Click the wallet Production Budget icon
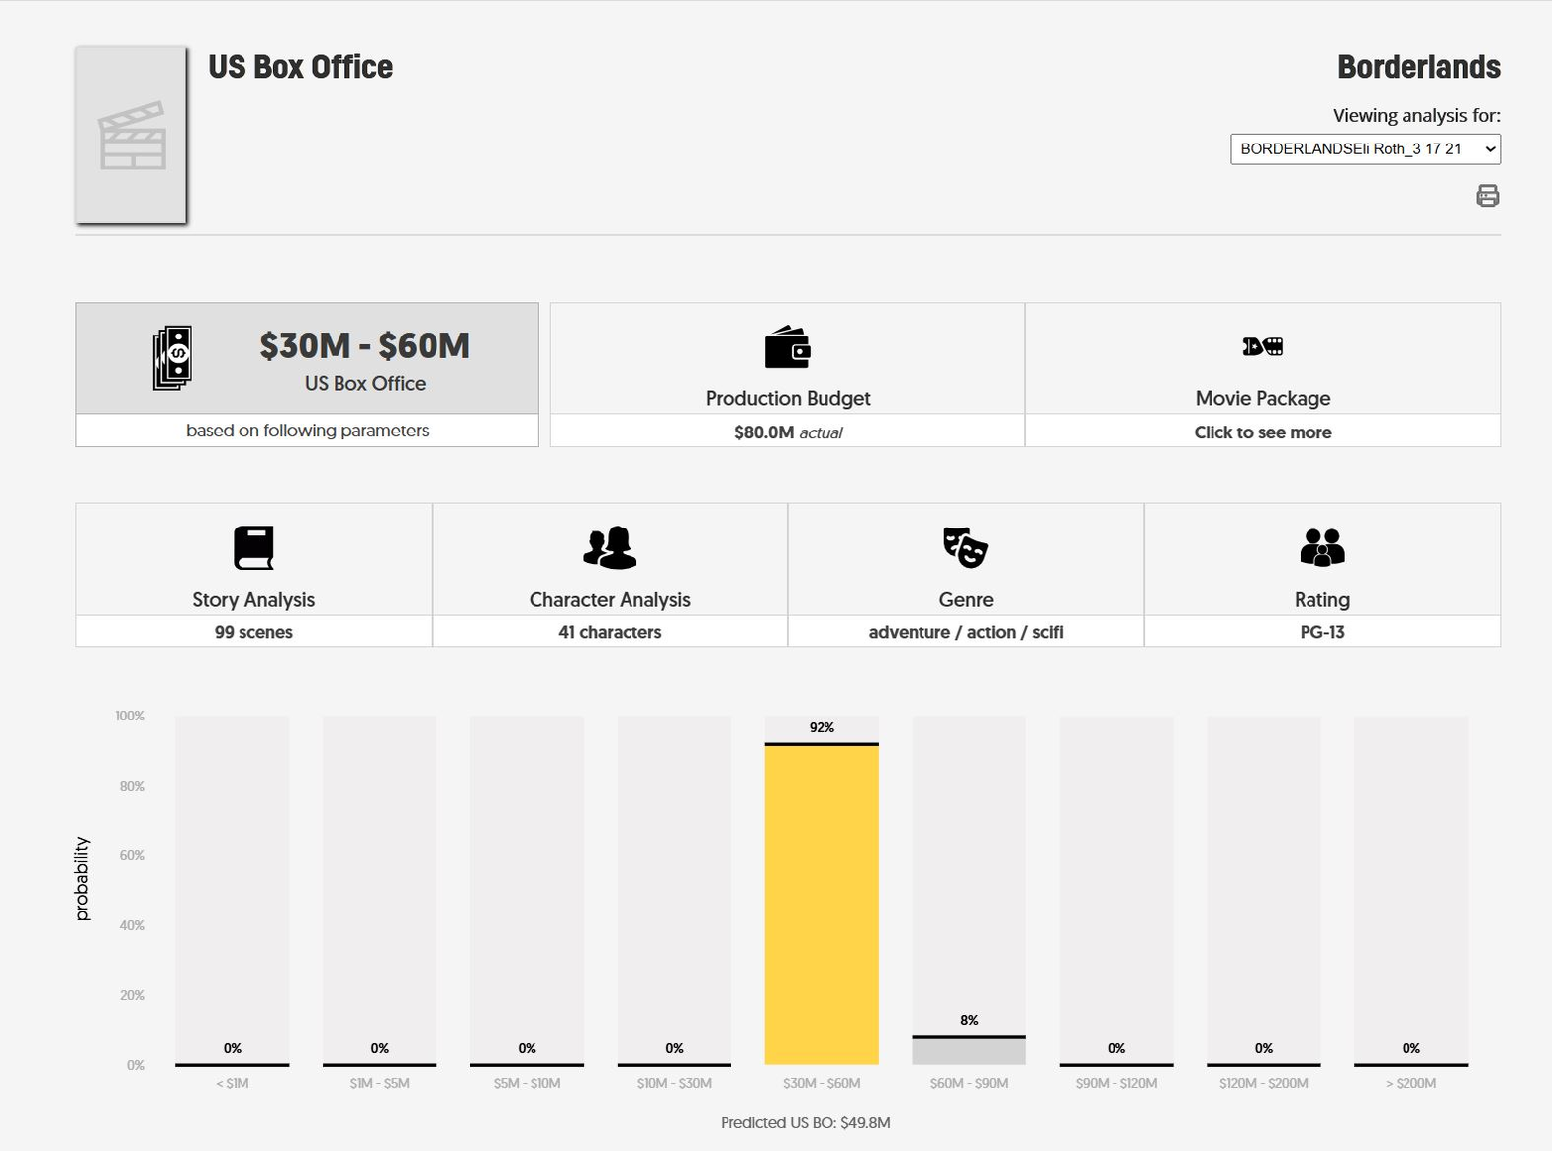 (x=788, y=346)
